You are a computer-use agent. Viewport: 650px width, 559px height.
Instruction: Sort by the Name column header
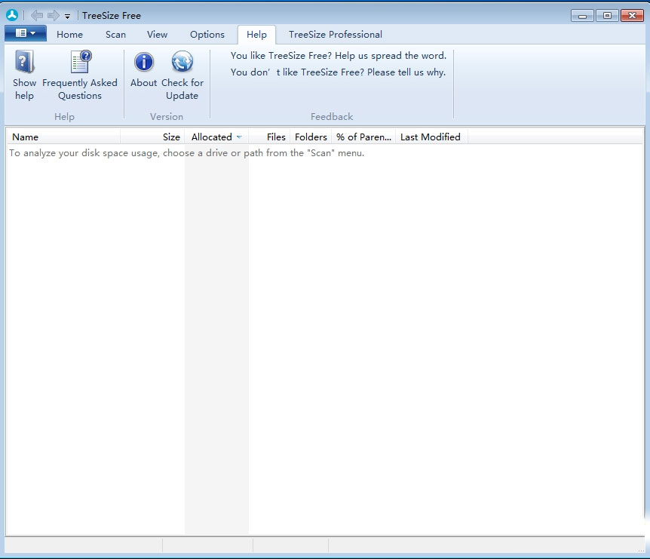[63, 137]
